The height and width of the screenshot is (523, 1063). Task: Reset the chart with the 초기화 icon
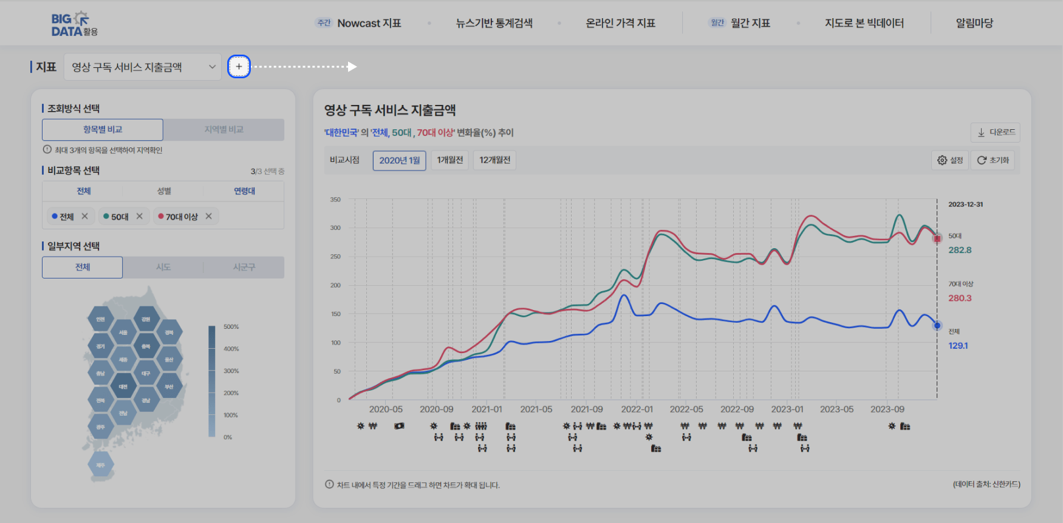pos(993,160)
